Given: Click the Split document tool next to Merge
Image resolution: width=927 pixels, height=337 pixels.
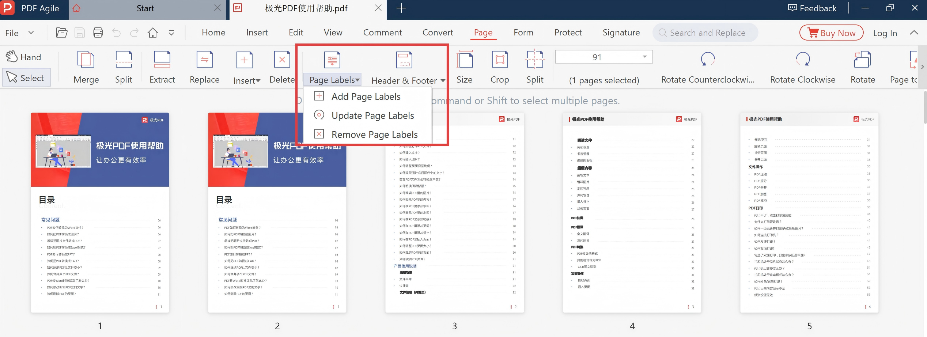Looking at the screenshot, I should 124,67.
